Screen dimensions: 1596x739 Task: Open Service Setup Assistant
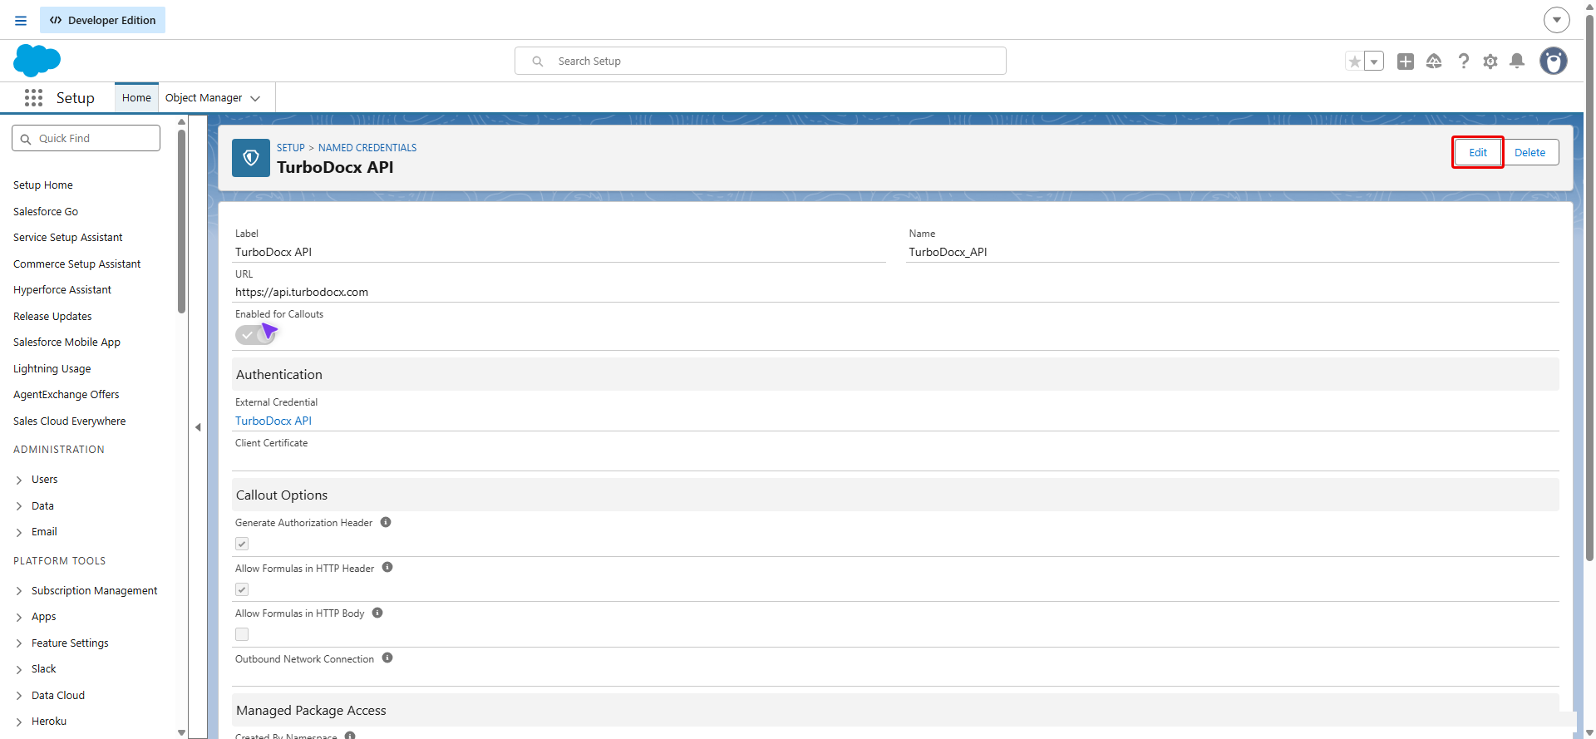point(68,238)
